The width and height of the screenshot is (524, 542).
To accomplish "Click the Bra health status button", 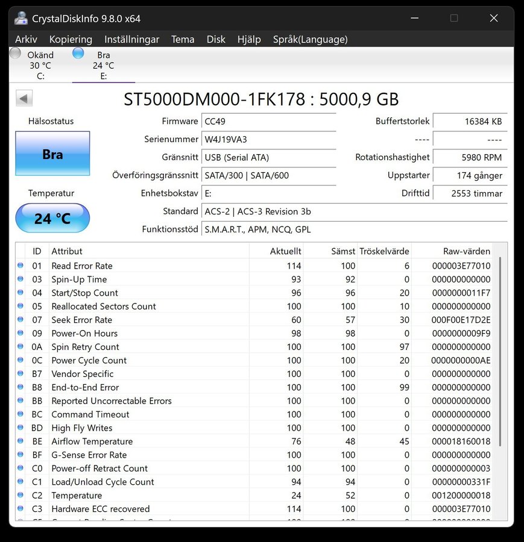I will click(52, 154).
